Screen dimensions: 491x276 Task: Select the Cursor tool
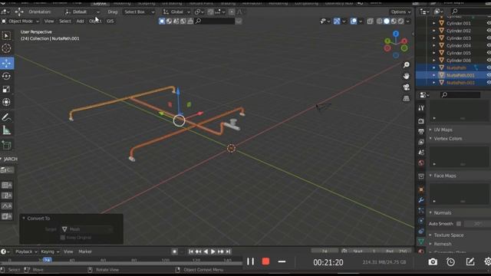(x=6, y=48)
